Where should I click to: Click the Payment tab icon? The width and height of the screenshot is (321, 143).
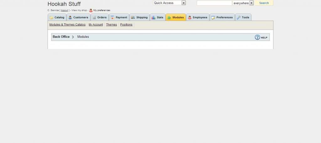point(112,18)
